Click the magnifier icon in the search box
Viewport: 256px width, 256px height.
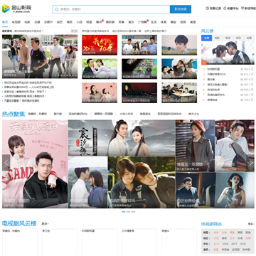[57, 9]
